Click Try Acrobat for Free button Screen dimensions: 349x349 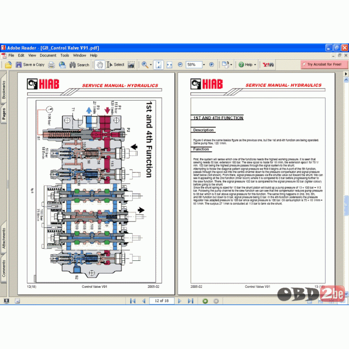324,64
